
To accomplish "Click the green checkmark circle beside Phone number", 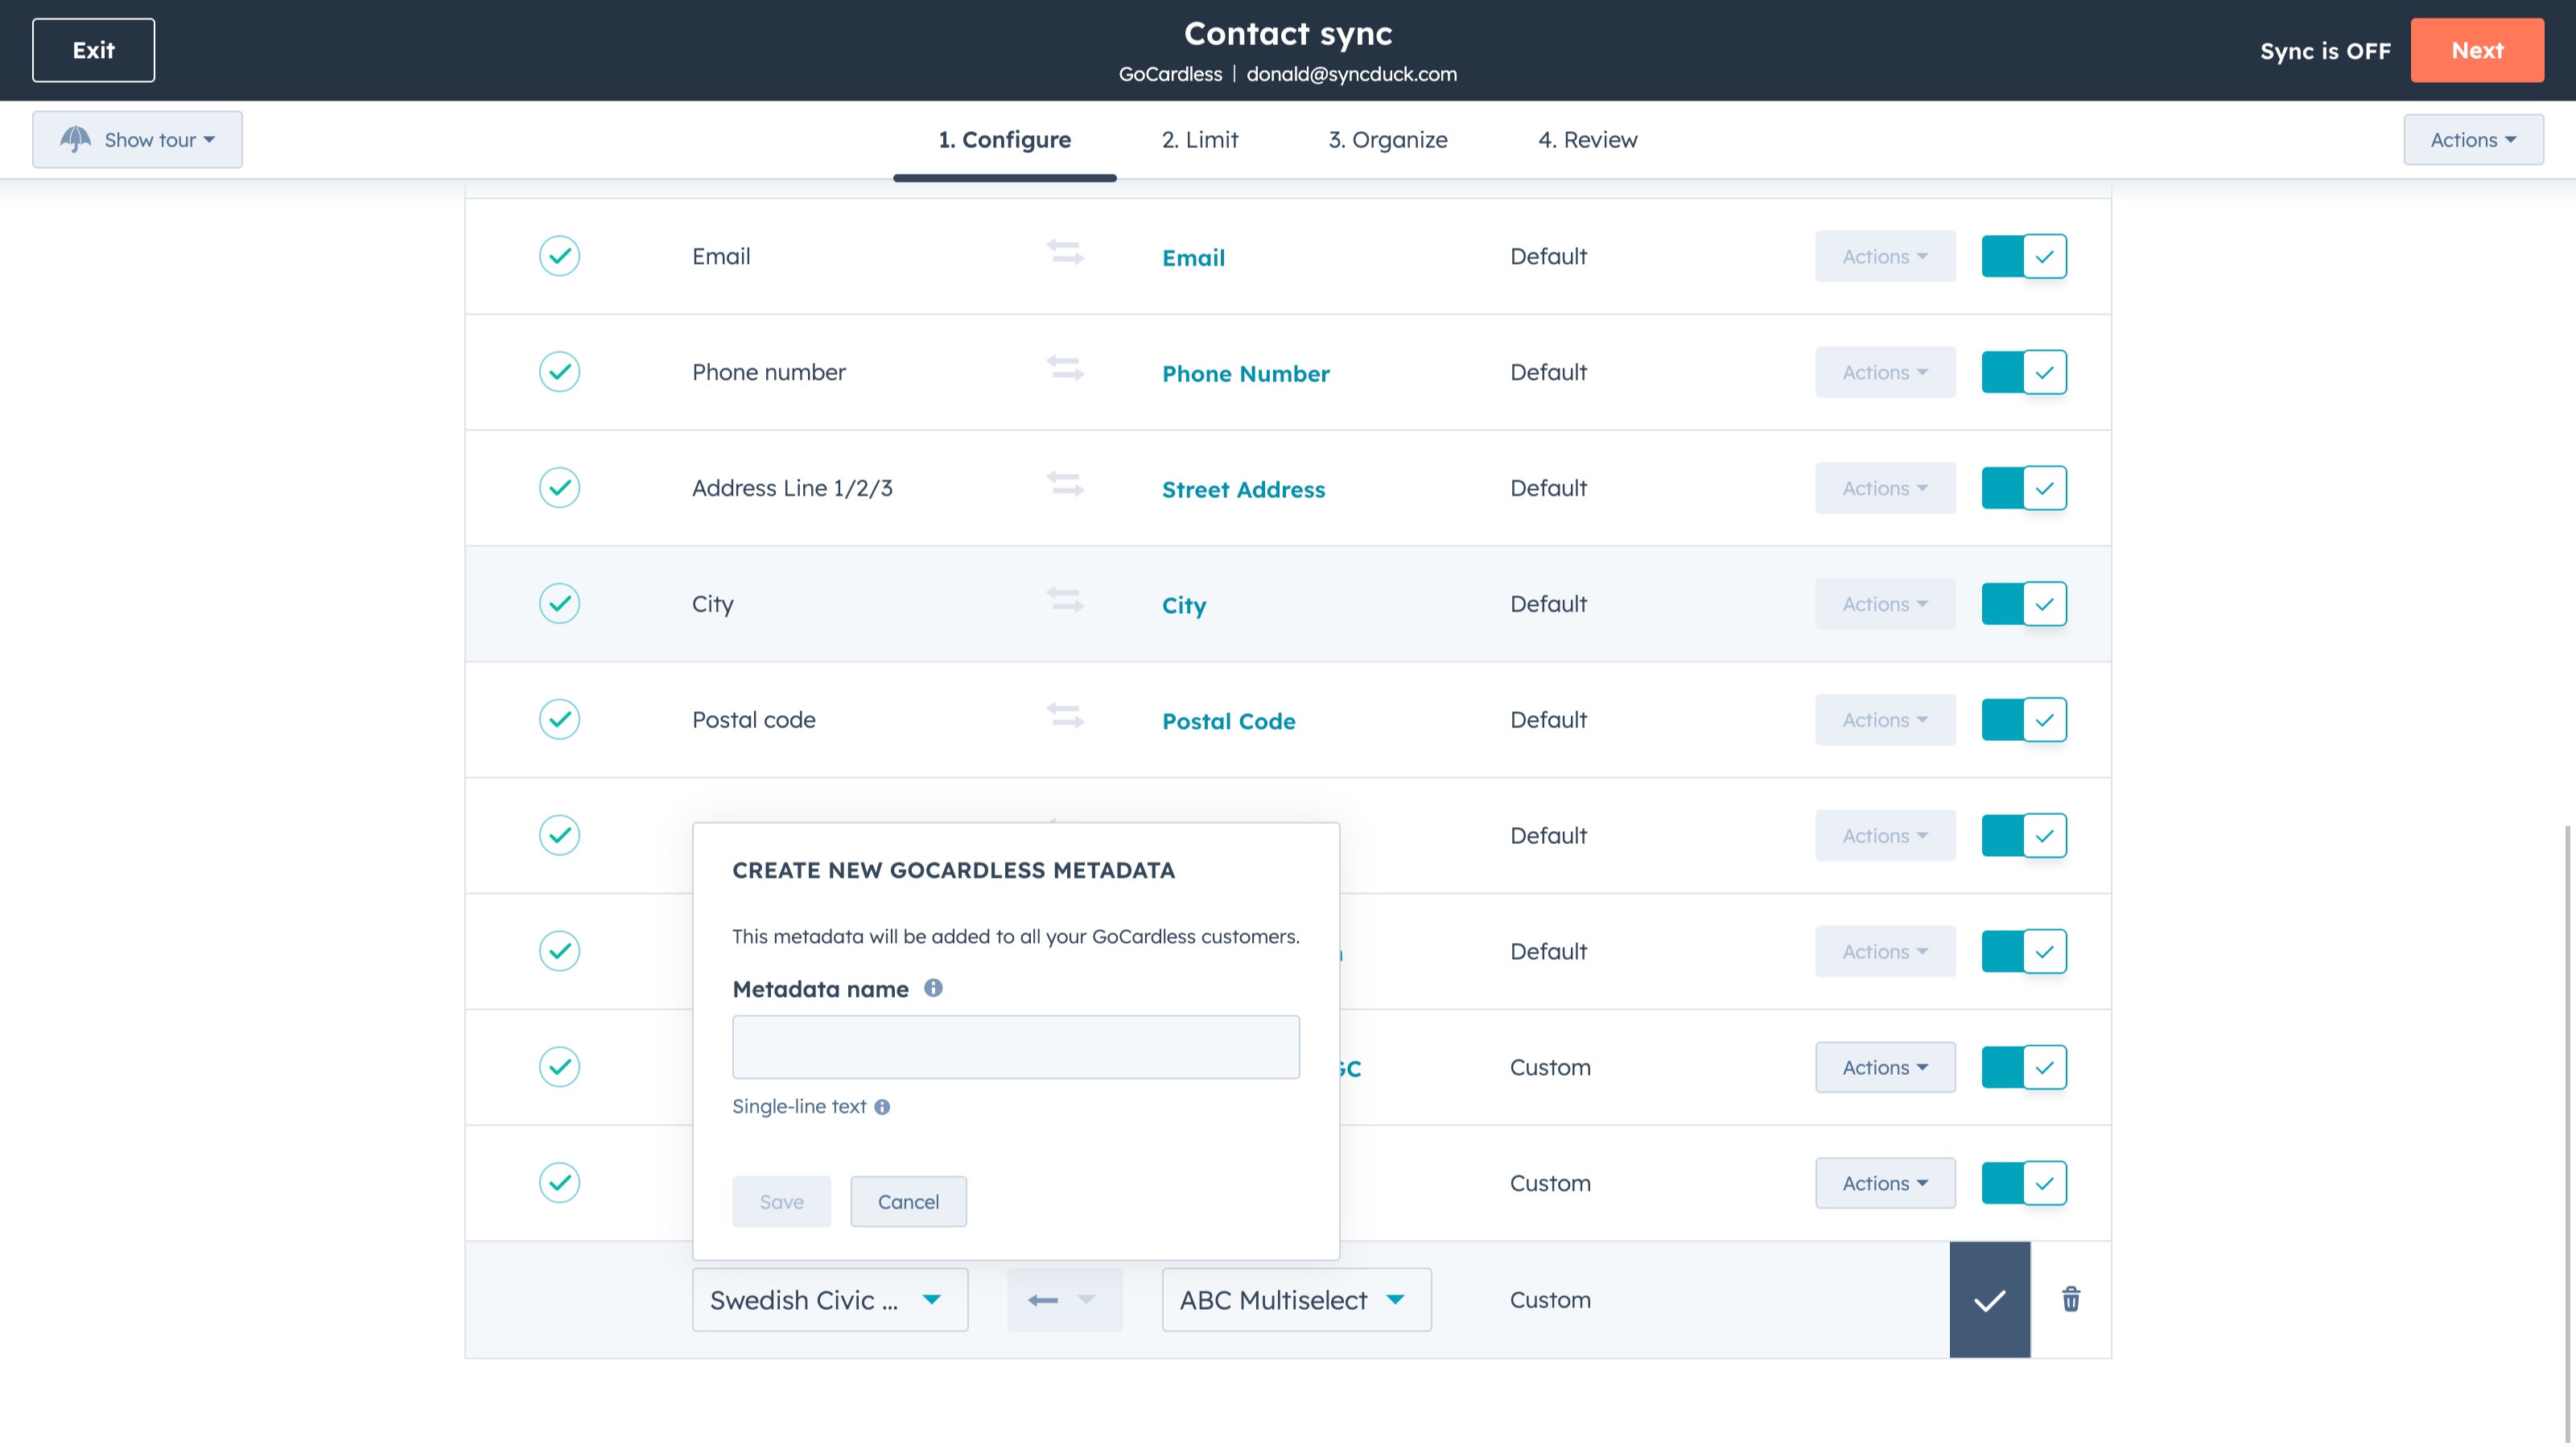I will tap(559, 371).
